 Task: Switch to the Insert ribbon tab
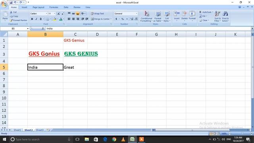[25, 7]
